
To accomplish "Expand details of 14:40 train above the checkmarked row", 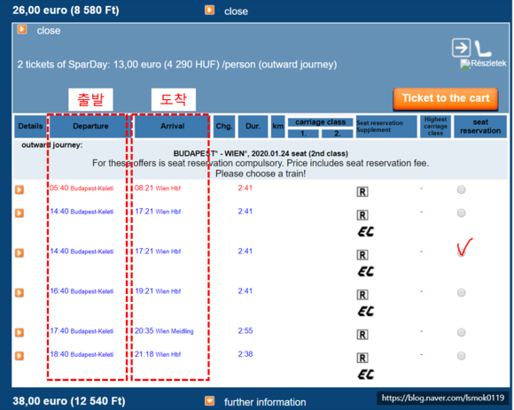I will point(19,213).
